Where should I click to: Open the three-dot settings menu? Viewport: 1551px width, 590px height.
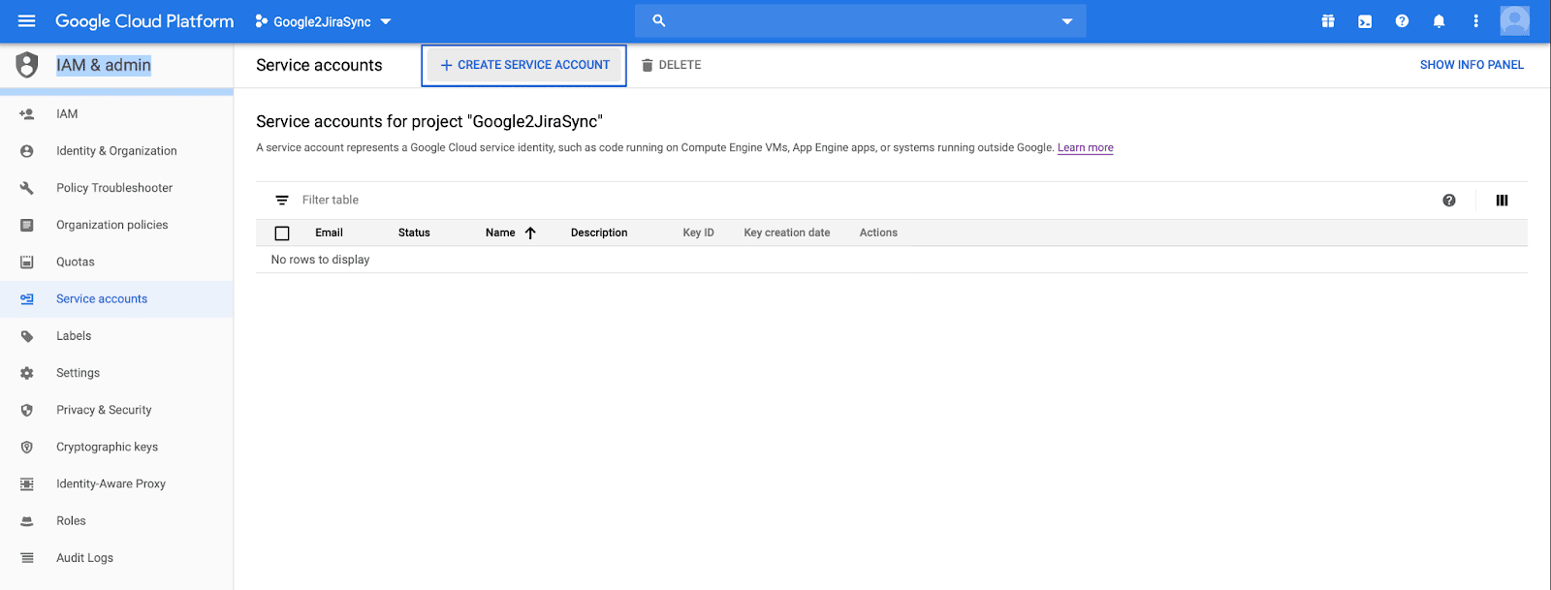coord(1475,20)
